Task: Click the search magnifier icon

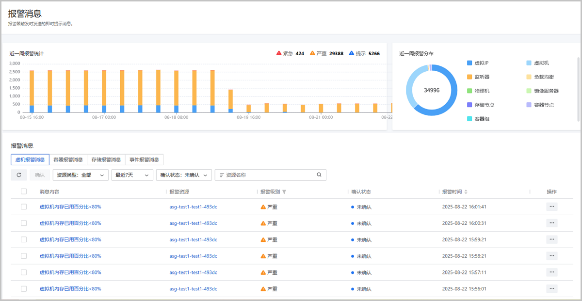Action: 319,175
